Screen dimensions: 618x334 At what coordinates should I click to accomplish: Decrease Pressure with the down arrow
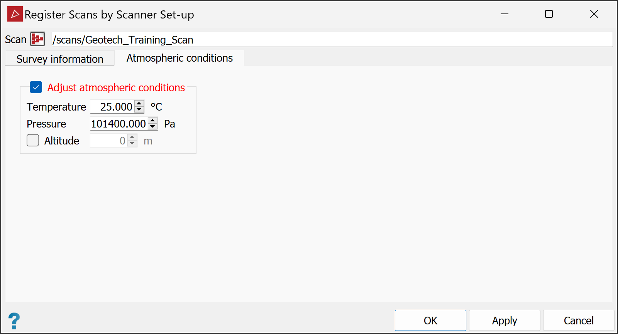[x=153, y=127]
